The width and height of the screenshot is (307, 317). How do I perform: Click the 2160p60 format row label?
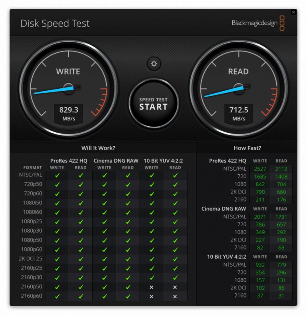(32, 296)
